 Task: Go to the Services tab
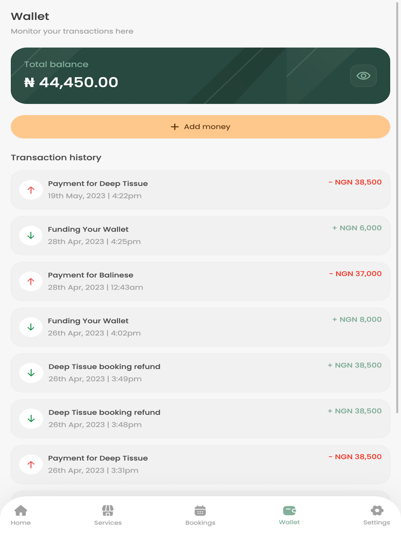click(108, 511)
